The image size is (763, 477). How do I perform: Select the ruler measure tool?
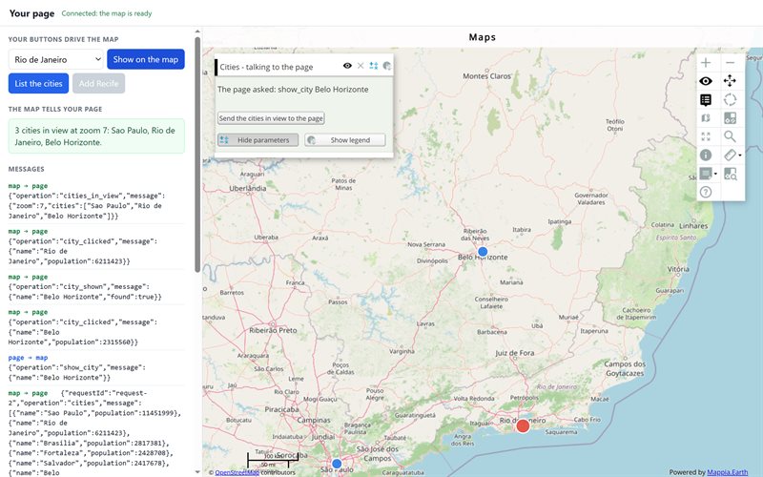[x=730, y=156]
